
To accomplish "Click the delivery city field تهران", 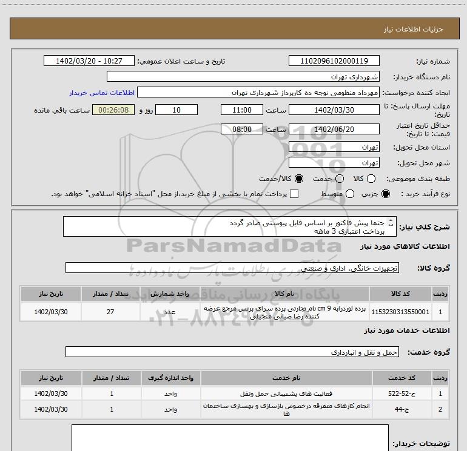I will [334, 162].
